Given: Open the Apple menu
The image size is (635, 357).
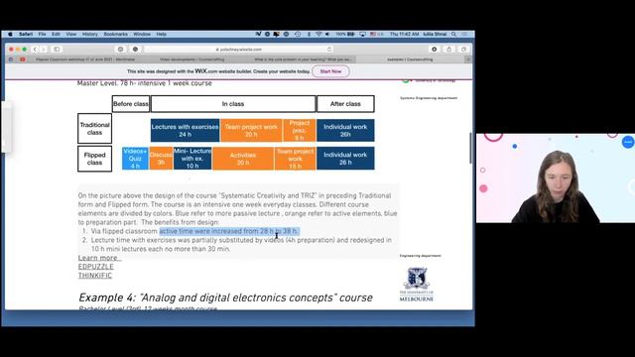Looking at the screenshot, I should click(x=10, y=35).
